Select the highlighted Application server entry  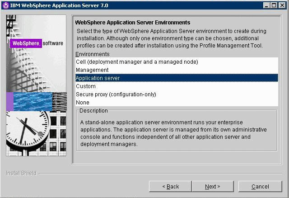[98, 78]
